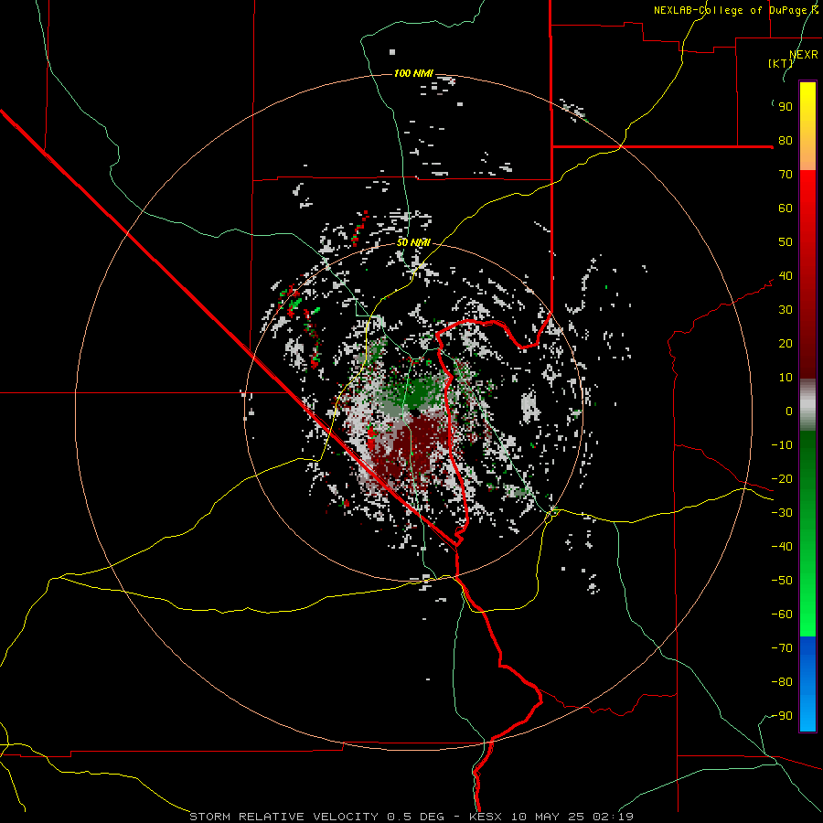Image resolution: width=823 pixels, height=823 pixels.
Task: Click the 20 value on the velocity scale
Action: 786,344
